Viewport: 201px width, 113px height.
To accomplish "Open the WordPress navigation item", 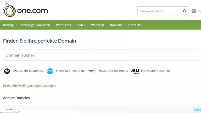I will (x=63, y=25).
